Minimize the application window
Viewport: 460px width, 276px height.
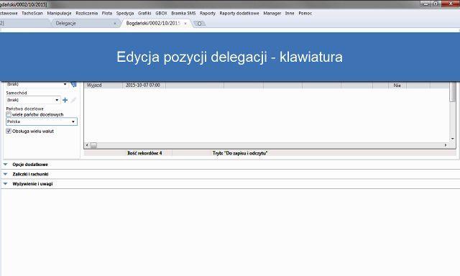(x=425, y=4)
